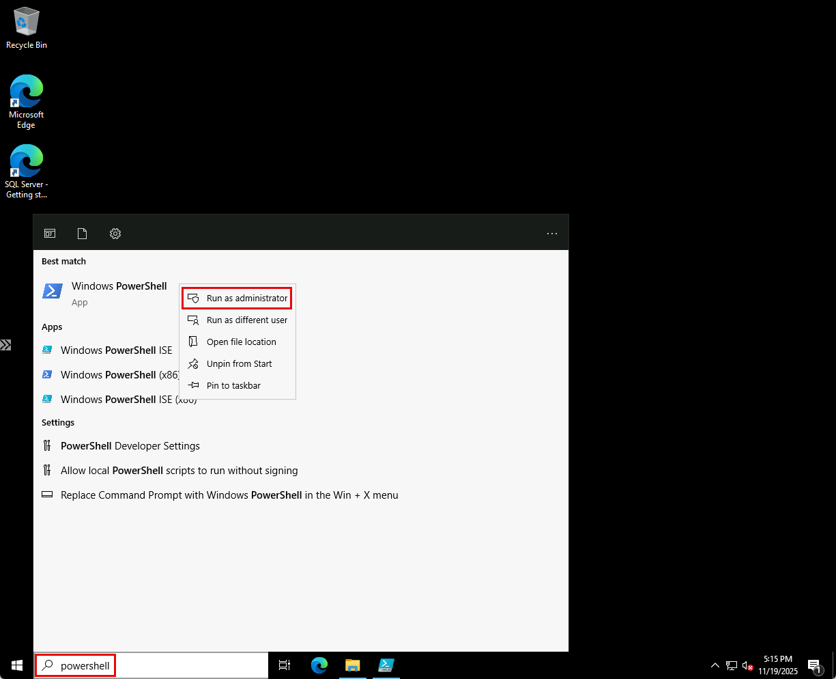Launch Microsoft Edge from the taskbar
This screenshot has height=679, width=836.
click(319, 665)
